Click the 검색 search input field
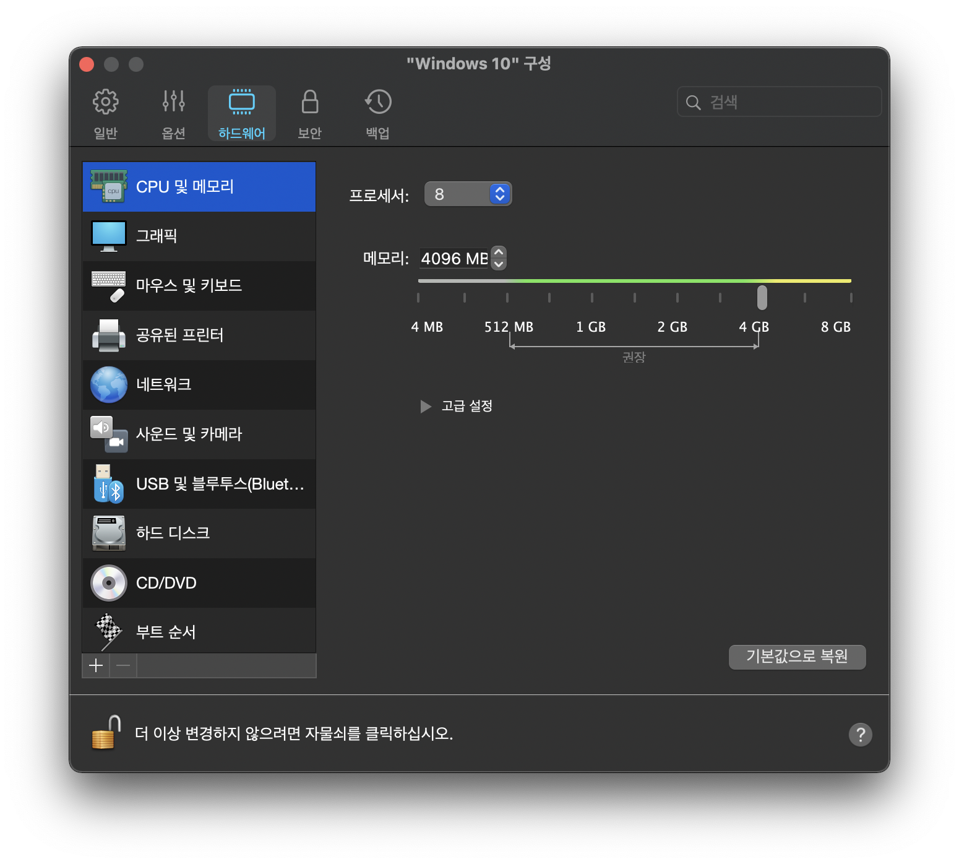The width and height of the screenshot is (959, 864). tap(780, 102)
